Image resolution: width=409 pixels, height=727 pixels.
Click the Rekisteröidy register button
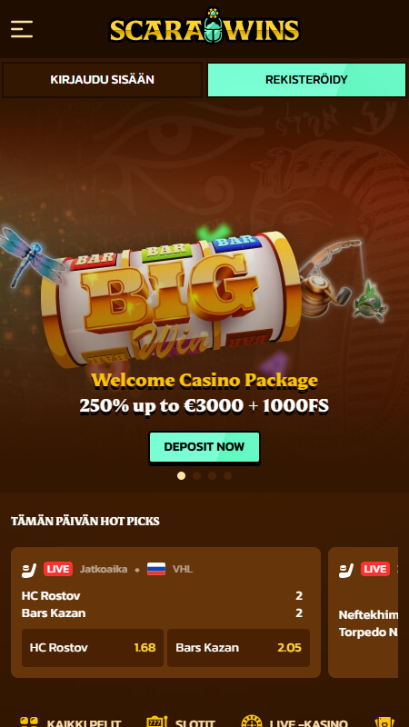(306, 80)
